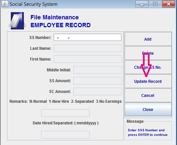177x145 pixels.
Task: Click the Change SS No. button
Action: tap(148, 67)
